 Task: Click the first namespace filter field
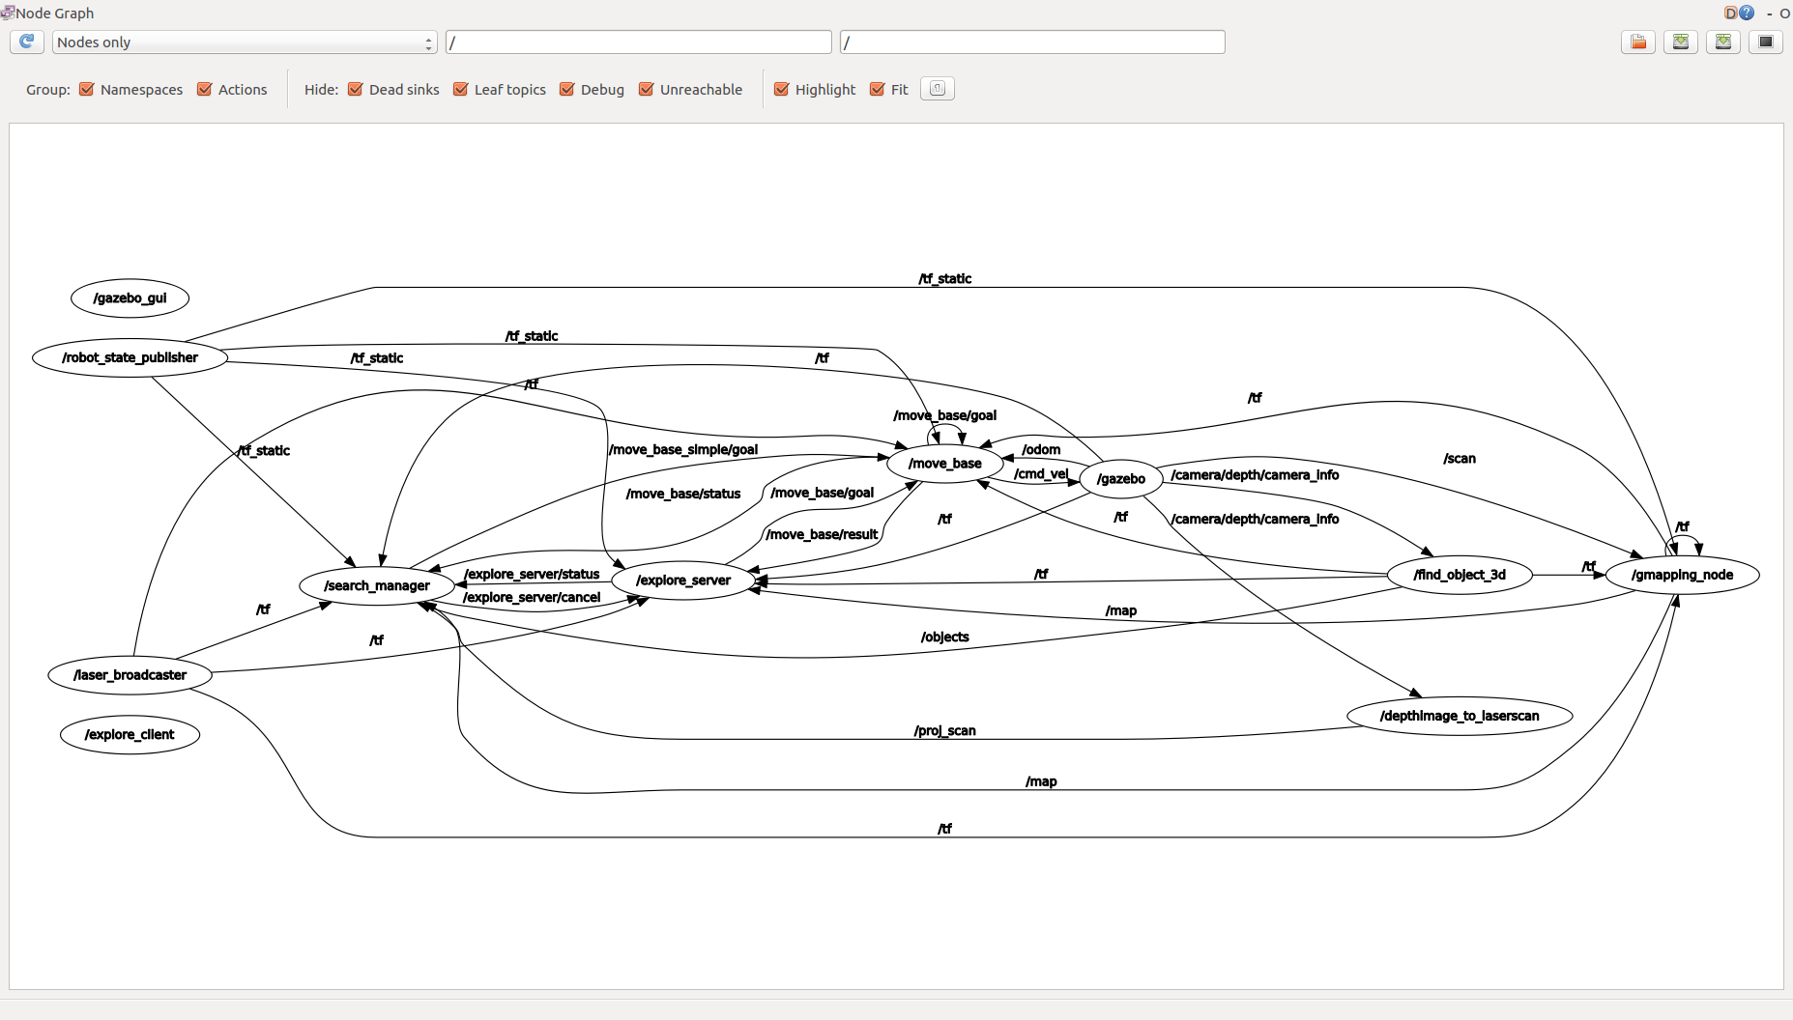click(639, 42)
